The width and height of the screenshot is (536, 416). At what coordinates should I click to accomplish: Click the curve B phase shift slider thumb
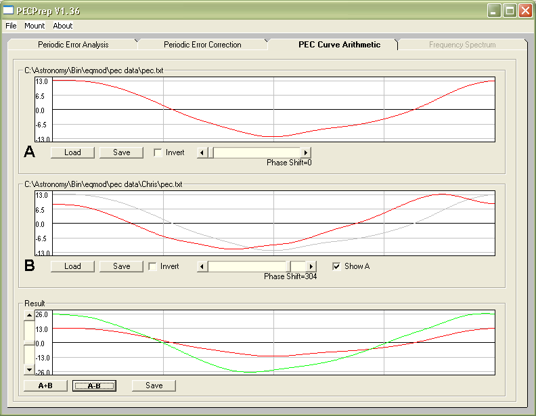pyautogui.click(x=297, y=267)
